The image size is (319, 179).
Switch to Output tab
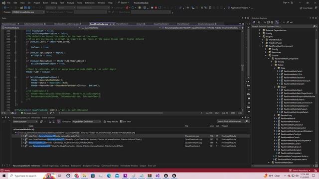pos(143,166)
